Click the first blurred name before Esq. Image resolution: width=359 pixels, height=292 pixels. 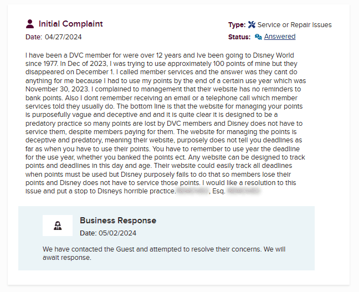(192, 191)
